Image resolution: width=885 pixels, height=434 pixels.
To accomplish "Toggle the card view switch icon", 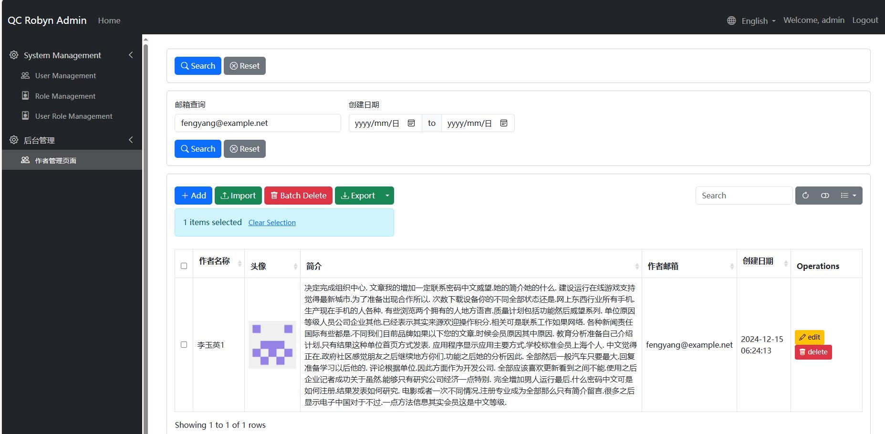I will click(x=825, y=196).
